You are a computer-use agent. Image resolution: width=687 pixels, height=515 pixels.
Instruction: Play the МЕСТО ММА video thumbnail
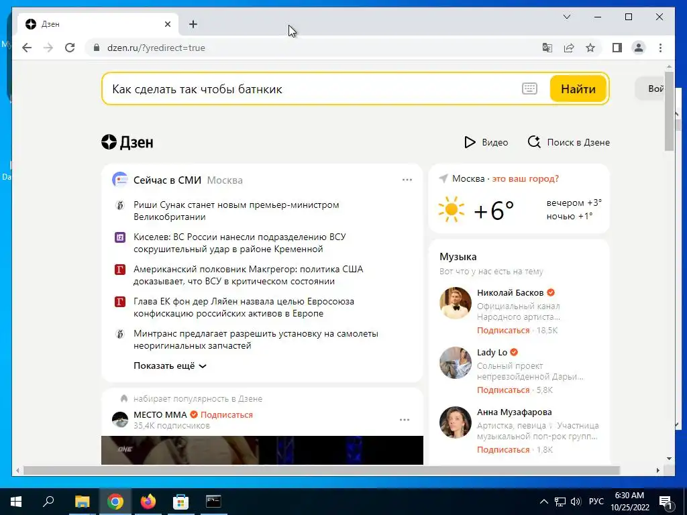[x=262, y=450]
